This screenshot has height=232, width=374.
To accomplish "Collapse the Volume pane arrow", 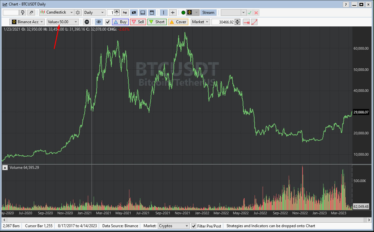I will [x=5, y=168].
